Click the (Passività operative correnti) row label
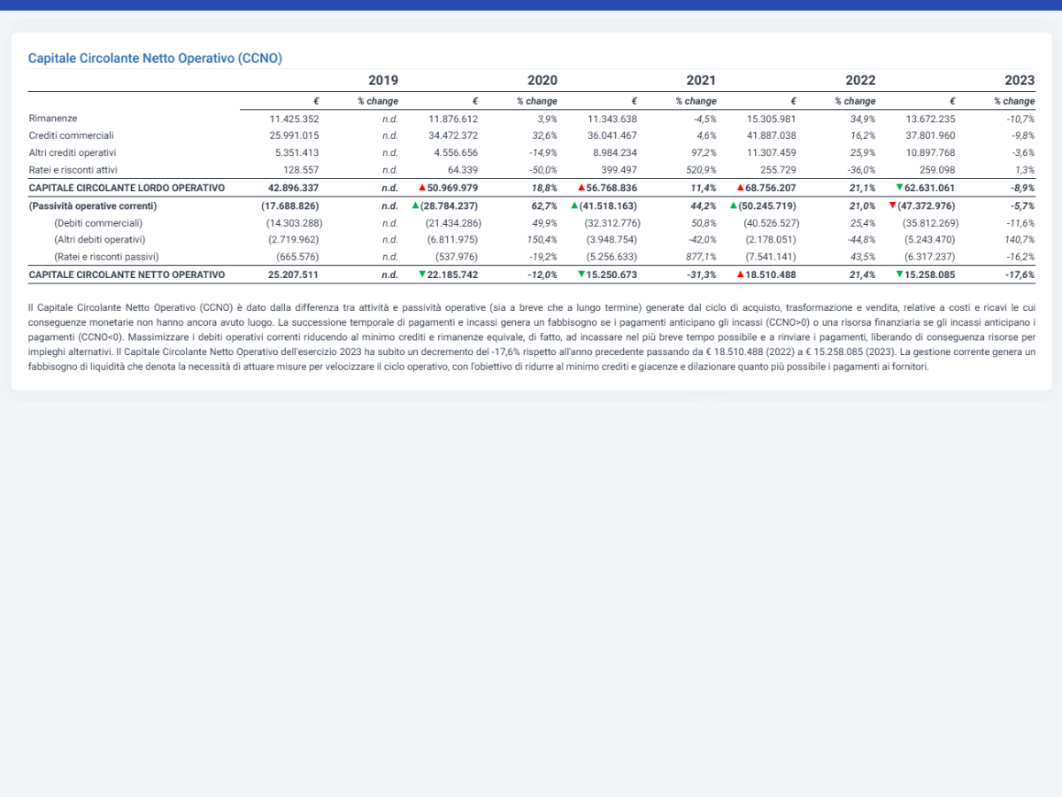This screenshot has height=797, width=1062. coord(93,205)
